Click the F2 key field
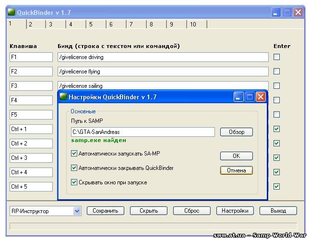The width and height of the screenshot is (309, 240). click(31, 72)
